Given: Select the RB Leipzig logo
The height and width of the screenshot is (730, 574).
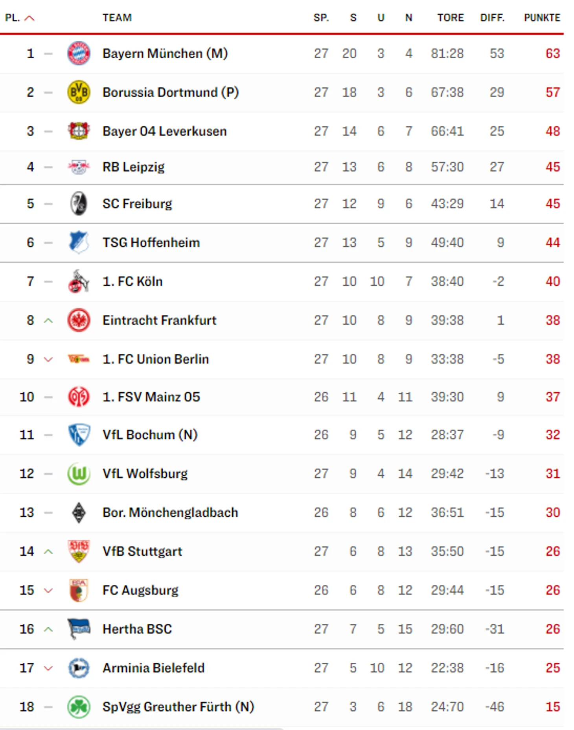Looking at the screenshot, I should click(x=79, y=167).
